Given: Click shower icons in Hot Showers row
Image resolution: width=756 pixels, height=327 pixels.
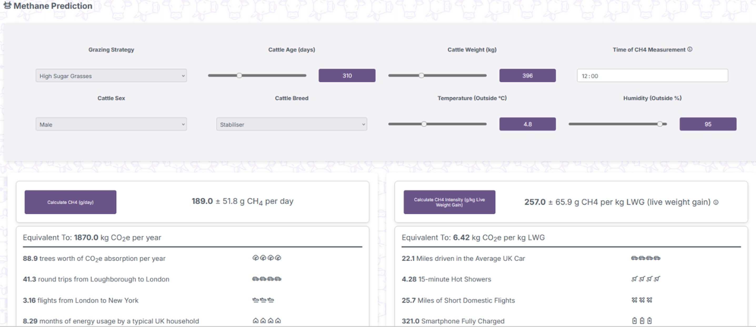Looking at the screenshot, I should click(x=645, y=279).
